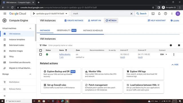The width and height of the screenshot is (183, 103).
Task: Open the account avatar S
Action: [178, 14]
